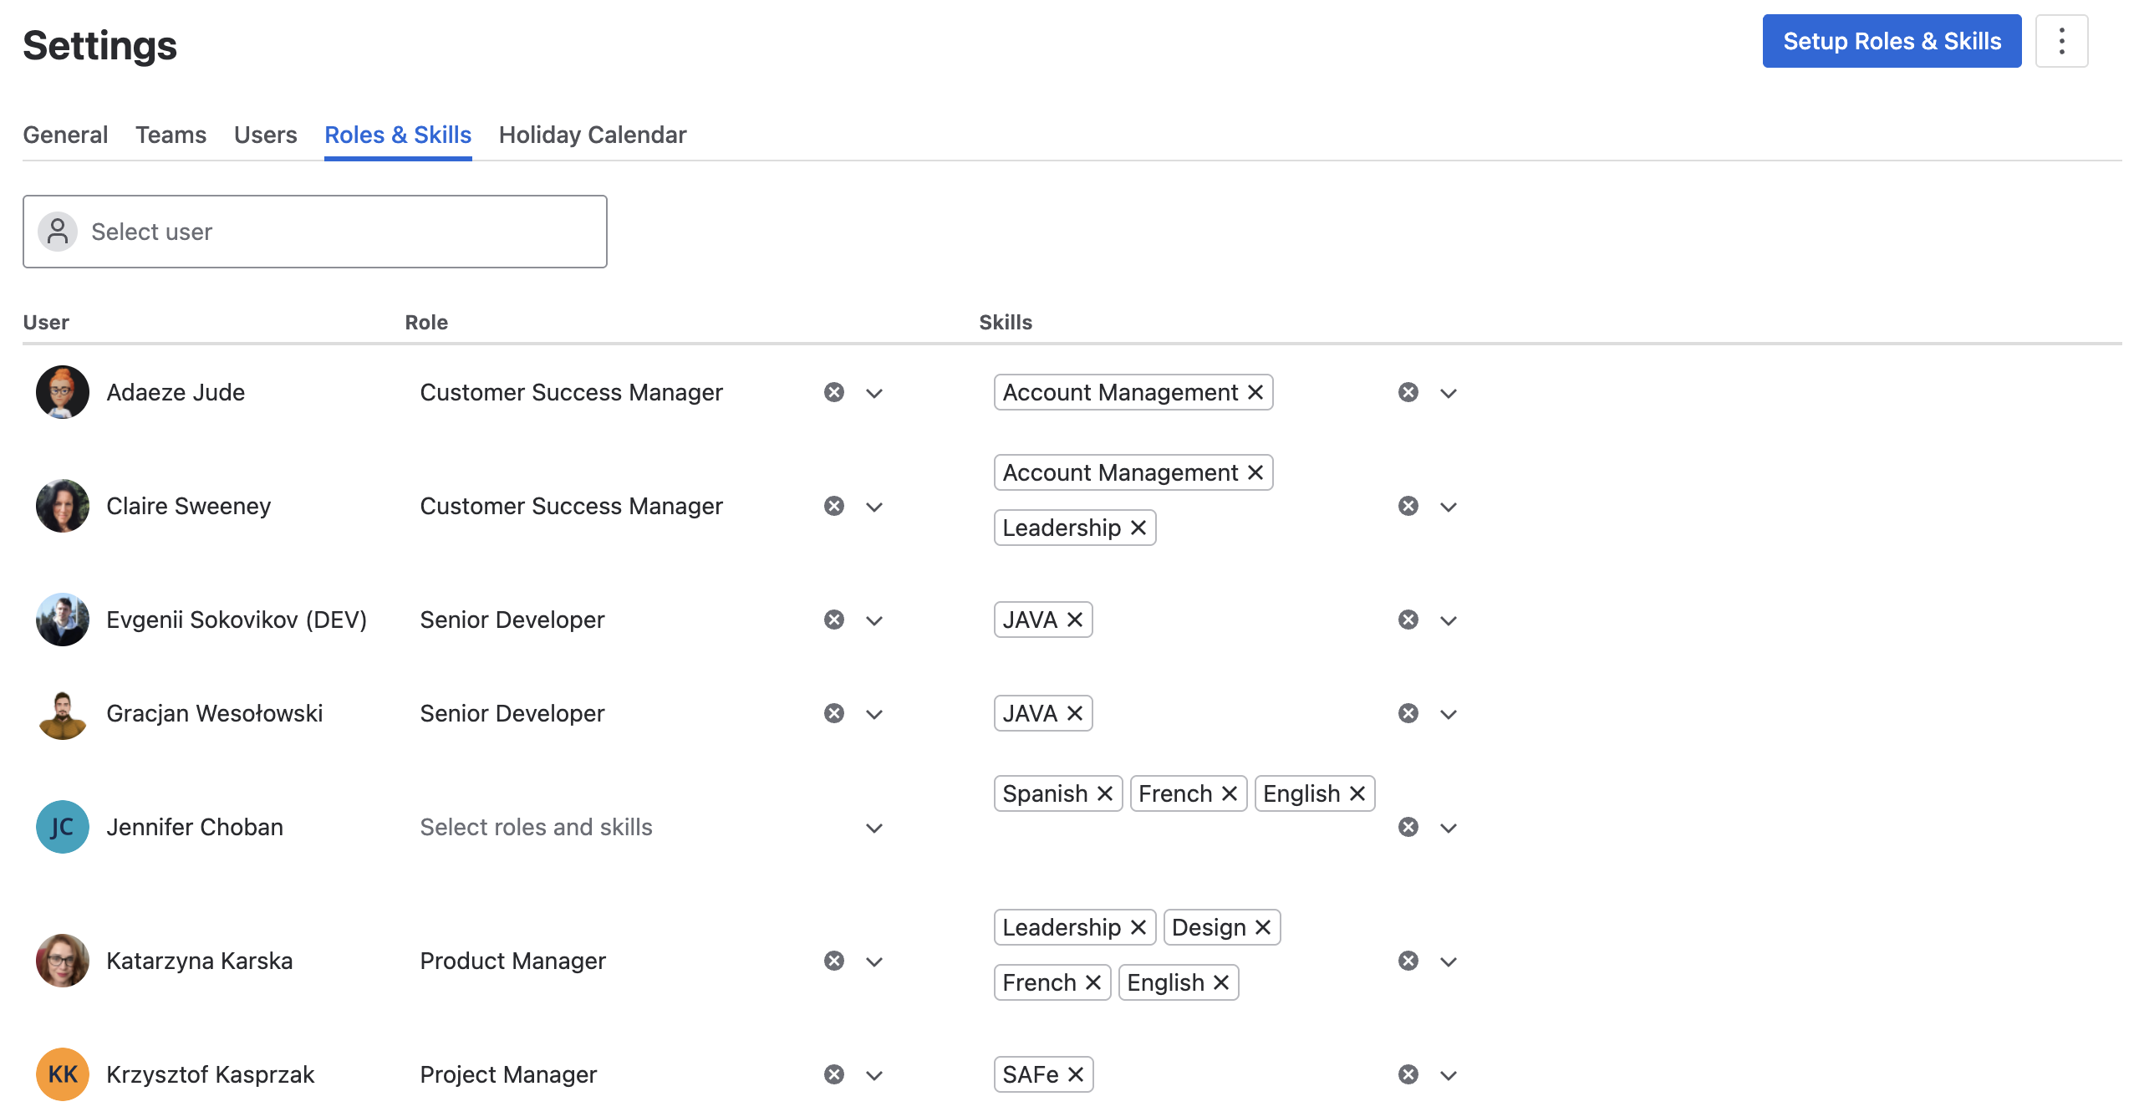Viewport: 2139px width, 1117px height.
Task: Click the Select user search field
Action: [315, 232]
